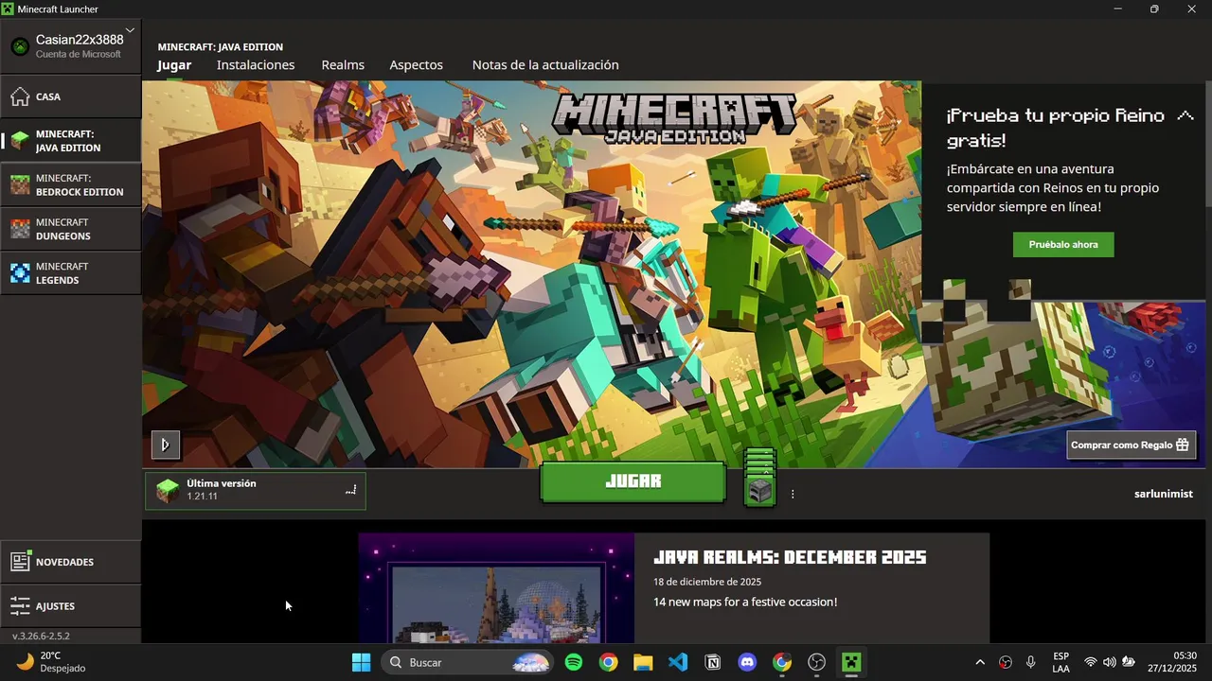Open the Wi-Fi network tray icon
The image size is (1212, 681).
point(1091,662)
